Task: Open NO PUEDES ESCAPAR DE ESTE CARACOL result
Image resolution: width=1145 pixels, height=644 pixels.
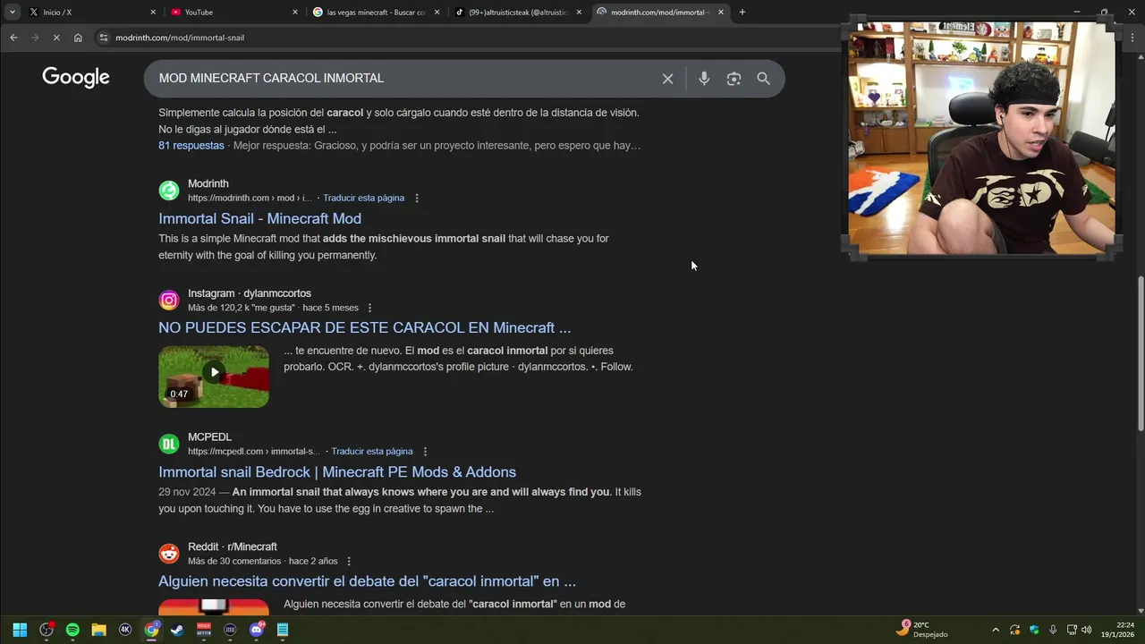Action: pos(364,327)
